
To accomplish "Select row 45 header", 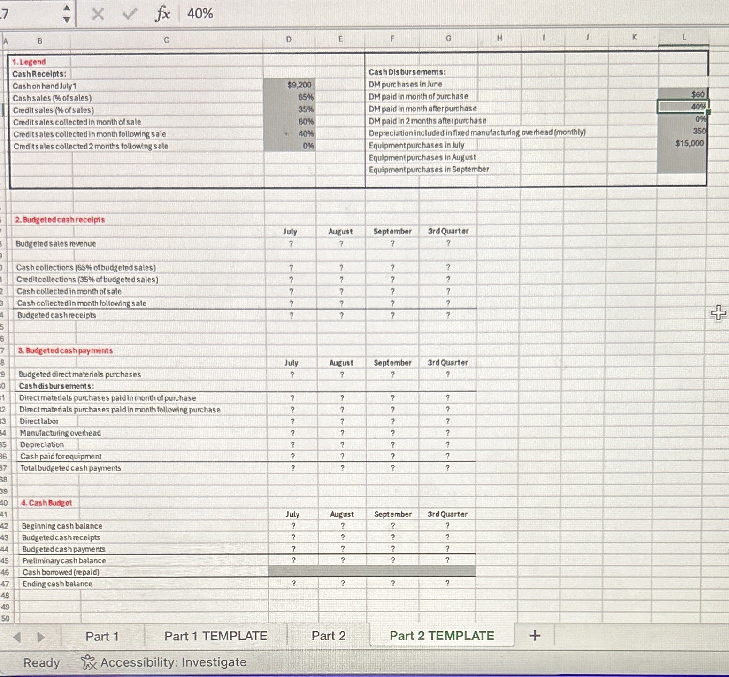I will (x=5, y=560).
